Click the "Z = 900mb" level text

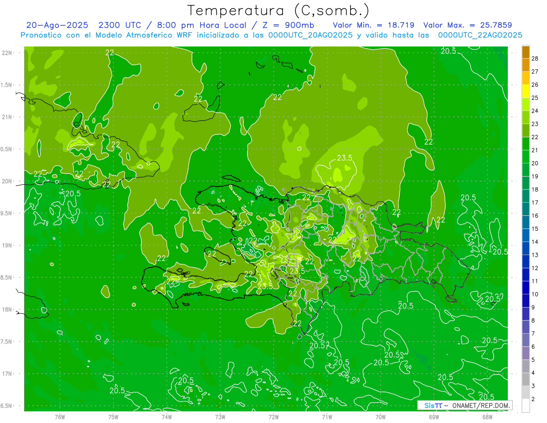click(289, 25)
